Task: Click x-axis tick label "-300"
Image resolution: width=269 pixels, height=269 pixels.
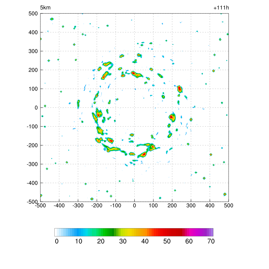Action: tap(78, 205)
